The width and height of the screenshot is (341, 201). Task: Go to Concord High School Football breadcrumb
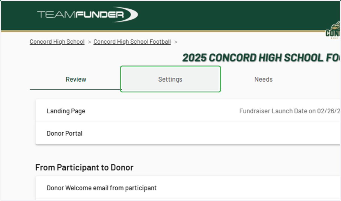pyautogui.click(x=132, y=42)
